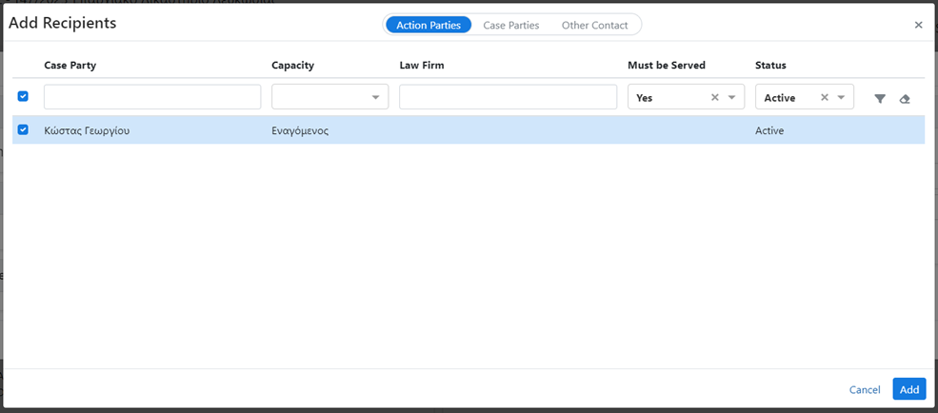Screen dimensions: 938x413
Task: Clear the 'Yes' Must be Served value
Action: click(715, 97)
